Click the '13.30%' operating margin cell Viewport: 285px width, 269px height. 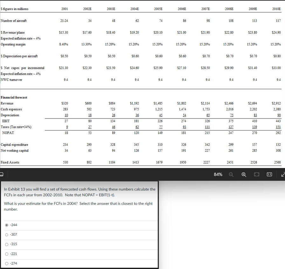[87, 44]
